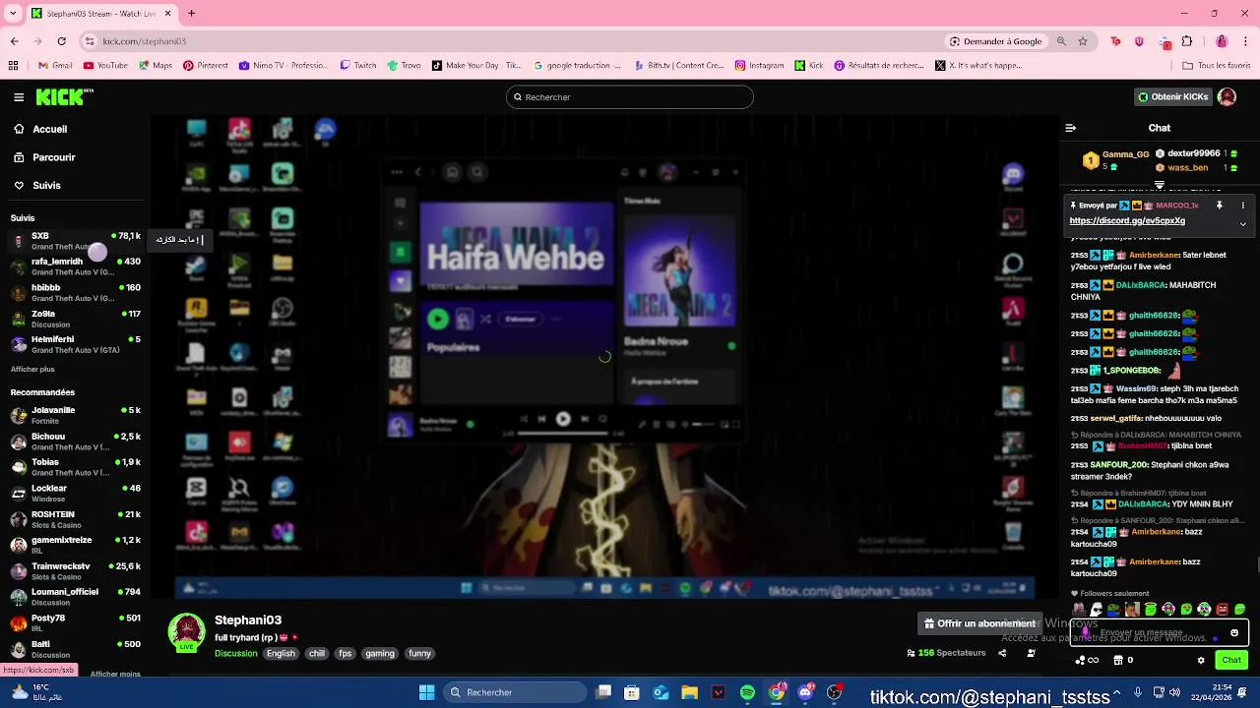This screenshot has height=708, width=1260.
Task: Open Parcourir in the sidebar
Action: 45,157
